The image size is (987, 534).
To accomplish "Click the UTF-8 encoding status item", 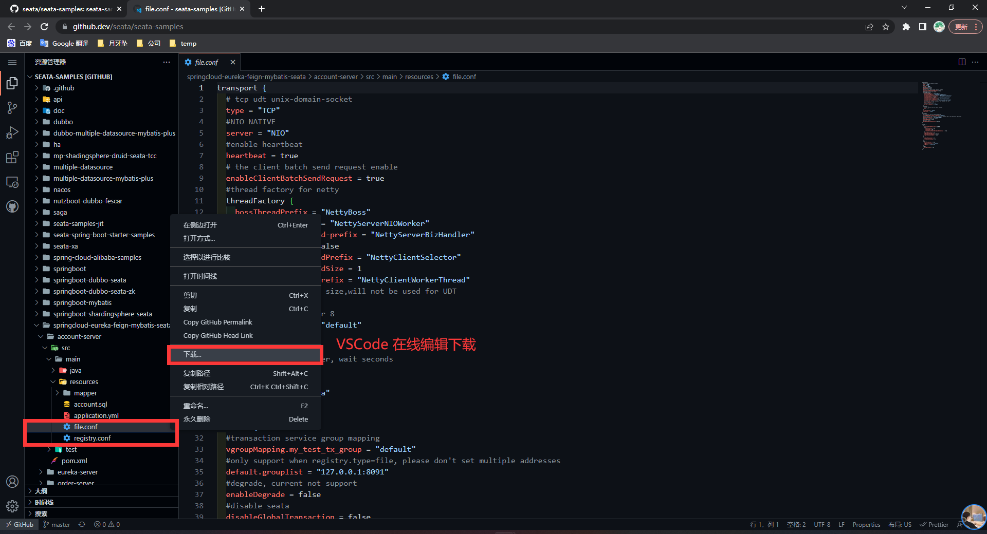I will 822,524.
